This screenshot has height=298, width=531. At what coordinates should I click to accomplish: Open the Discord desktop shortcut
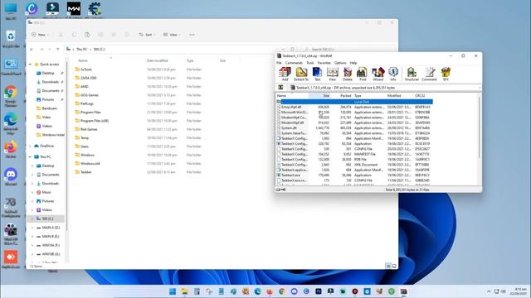click(x=11, y=176)
